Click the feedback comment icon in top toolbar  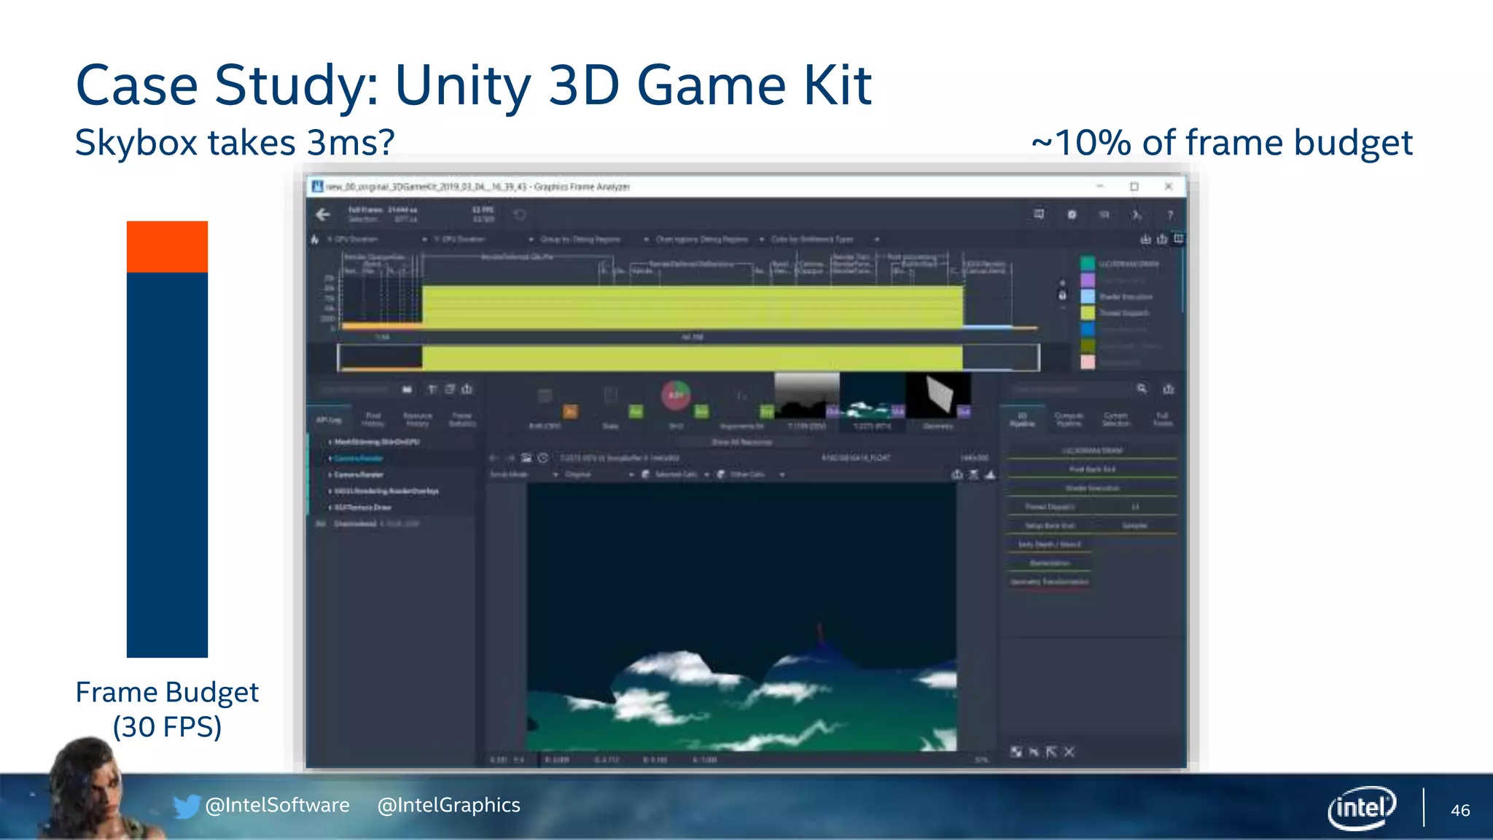pos(1039,214)
